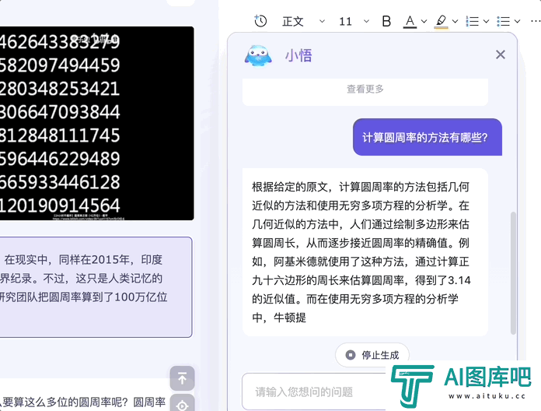Expand the numbered list options arrow
Screen dimensions: 541x411
[486, 22]
